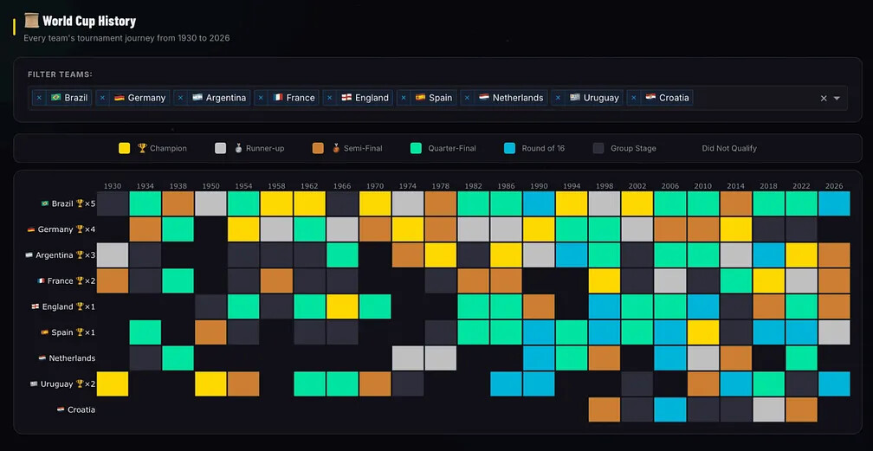Click the 2026 year column header
Image resolution: width=873 pixels, height=451 pixels.
[834, 186]
